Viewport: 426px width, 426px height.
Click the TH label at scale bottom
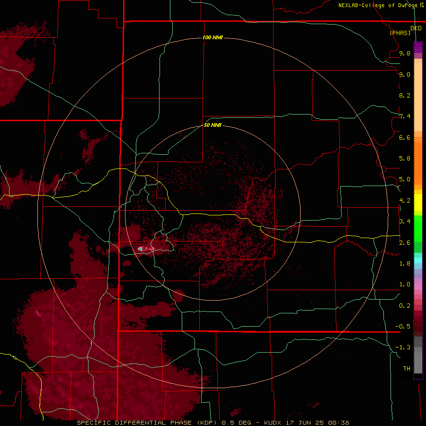[x=407, y=369]
